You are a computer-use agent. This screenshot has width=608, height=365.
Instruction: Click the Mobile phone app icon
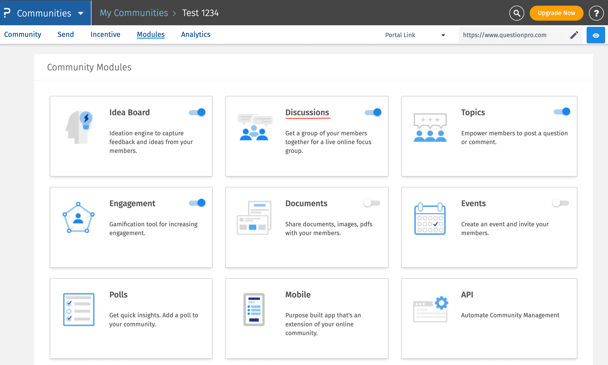click(x=254, y=310)
